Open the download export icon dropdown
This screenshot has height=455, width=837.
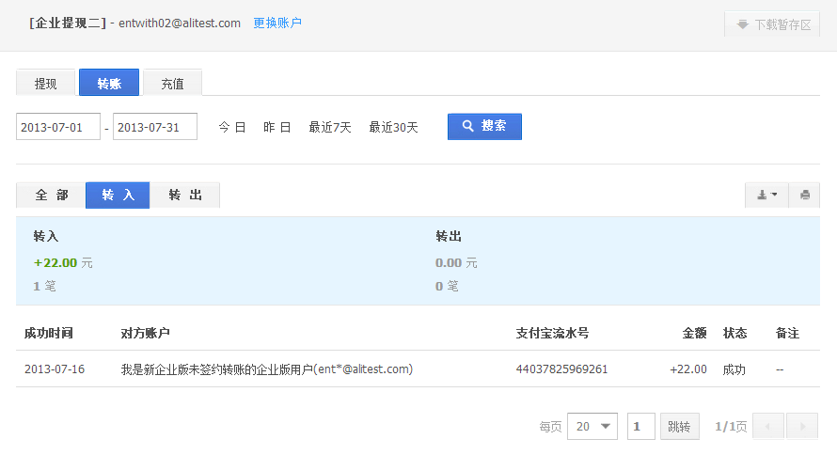click(766, 196)
